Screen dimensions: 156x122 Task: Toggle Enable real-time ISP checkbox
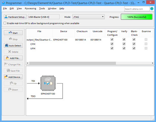click(5, 23)
